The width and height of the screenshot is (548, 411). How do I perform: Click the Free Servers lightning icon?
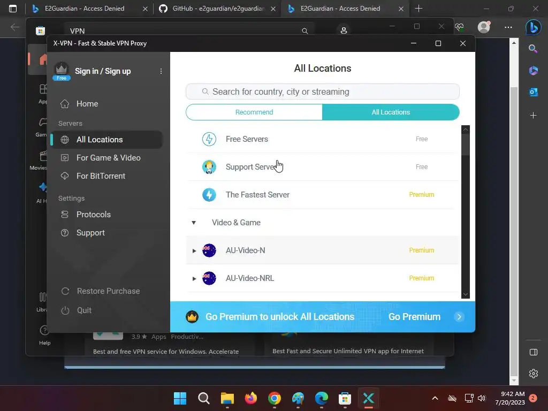209,139
